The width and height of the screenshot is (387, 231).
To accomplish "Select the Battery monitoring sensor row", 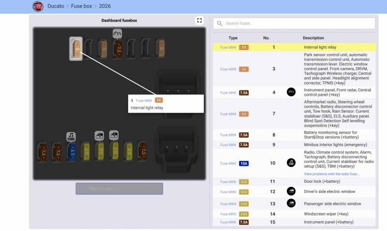I will point(294,135).
